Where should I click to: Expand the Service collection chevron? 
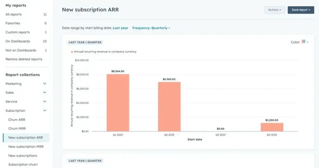click(x=45, y=102)
